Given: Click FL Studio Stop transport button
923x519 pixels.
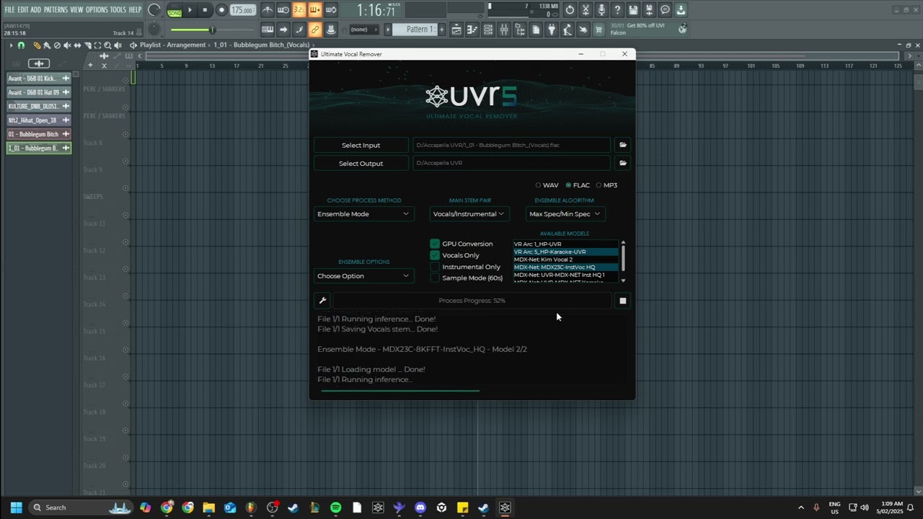Looking at the screenshot, I should click(x=205, y=10).
